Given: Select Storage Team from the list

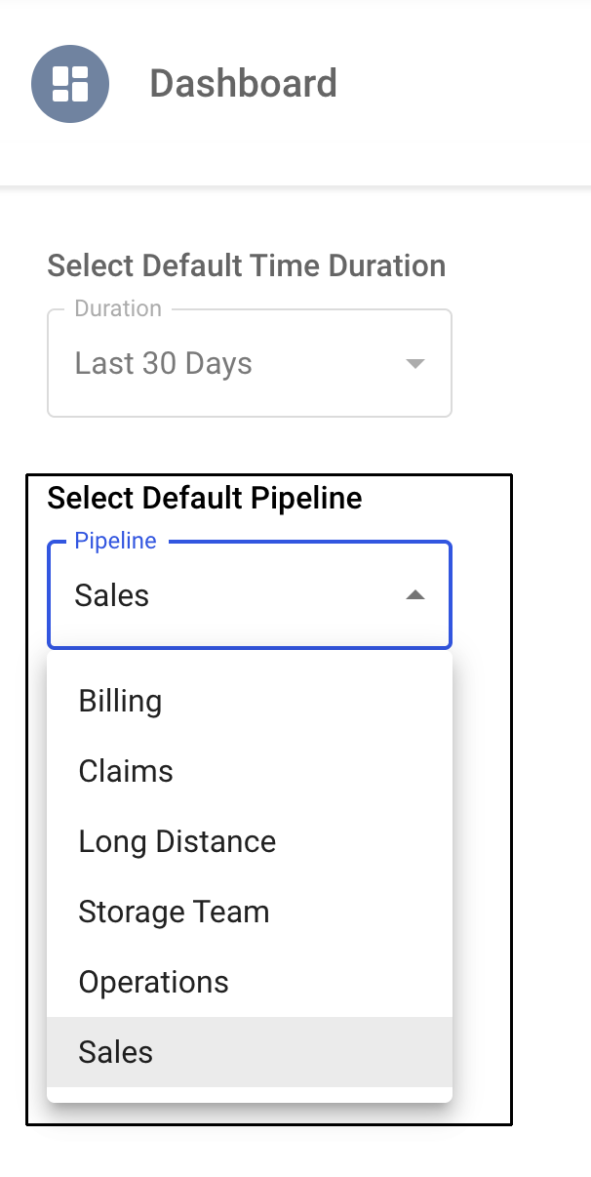Looking at the screenshot, I should 174,912.
